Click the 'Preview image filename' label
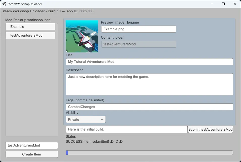241x162 pixels. coord(120,22)
